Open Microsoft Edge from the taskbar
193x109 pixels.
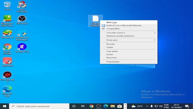click(106, 106)
